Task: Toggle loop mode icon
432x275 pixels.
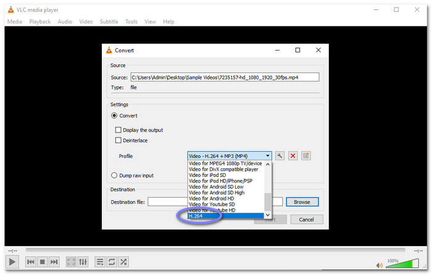Action: point(112,262)
